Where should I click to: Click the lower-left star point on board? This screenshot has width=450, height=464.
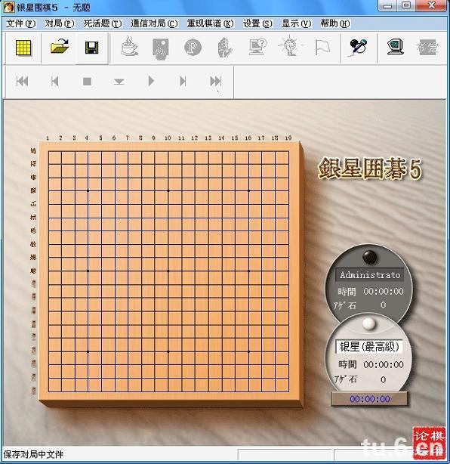point(88,351)
